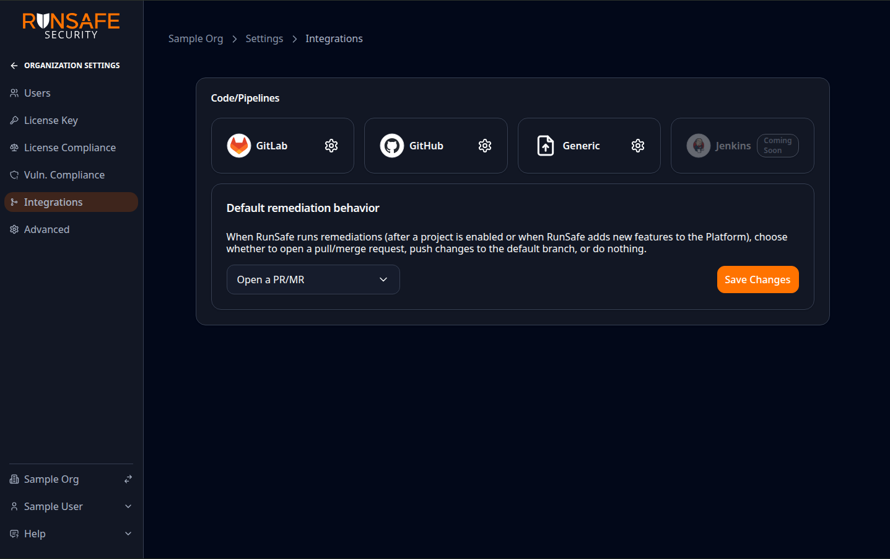This screenshot has width=890, height=559.
Task: Click the License Key key icon
Action: coord(14,120)
